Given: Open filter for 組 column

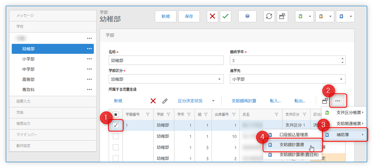Looking at the screenshot, I should pyautogui.click(x=206, y=115).
